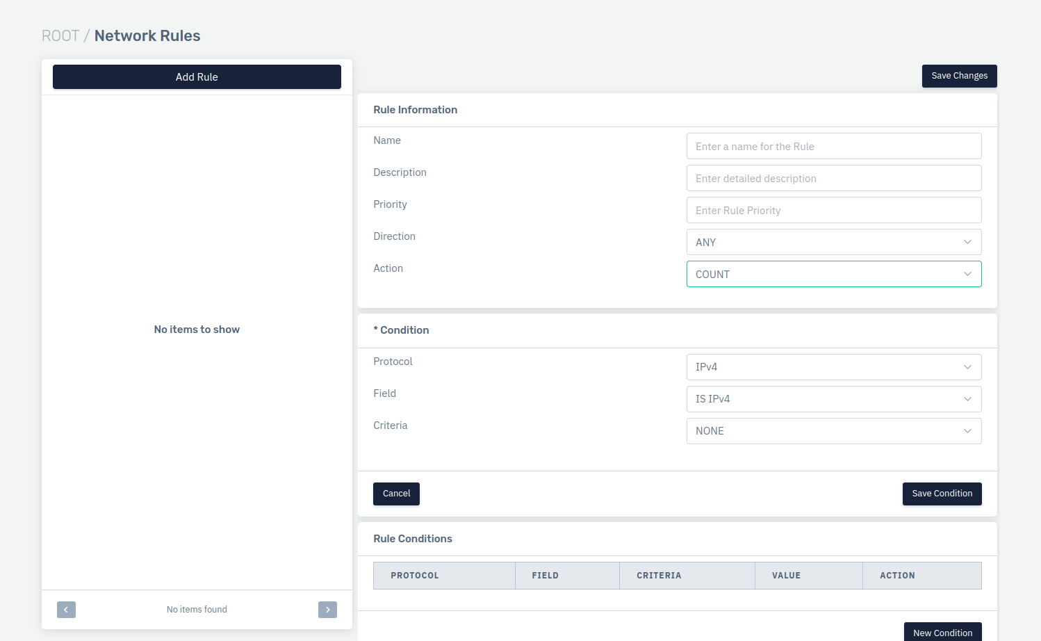Click the Direction field label
This screenshot has height=641, width=1041.
pos(394,236)
